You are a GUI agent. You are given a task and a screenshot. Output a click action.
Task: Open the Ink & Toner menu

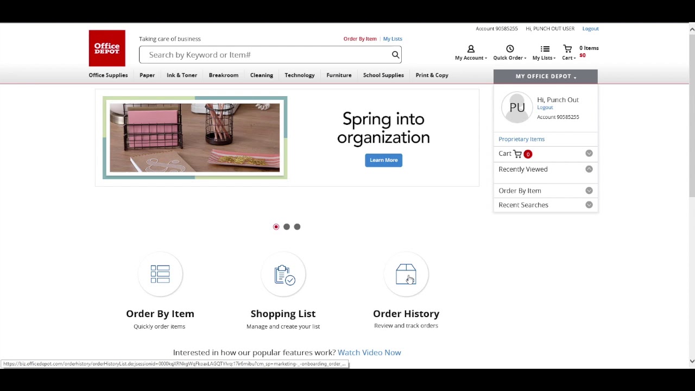tap(182, 75)
